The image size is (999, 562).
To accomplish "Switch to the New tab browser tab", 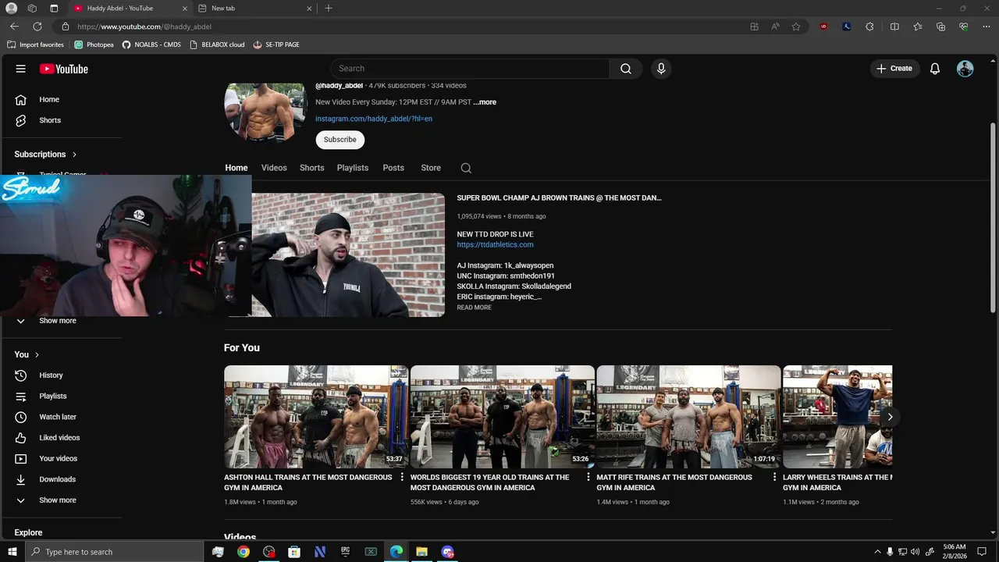I will pyautogui.click(x=253, y=9).
